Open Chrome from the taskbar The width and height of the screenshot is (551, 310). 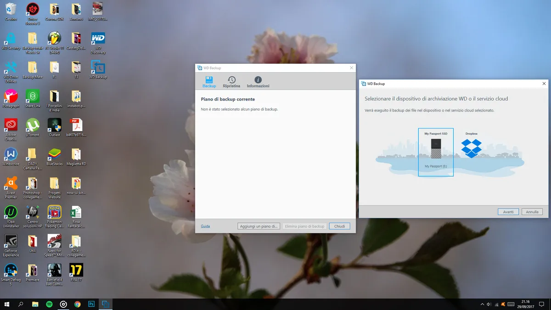point(77,304)
